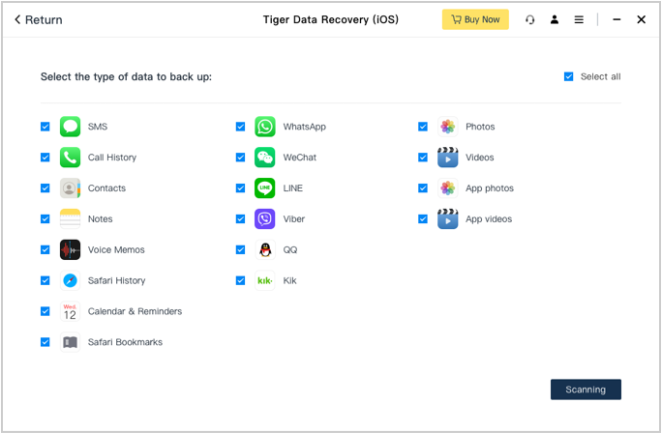Click the App photos flower icon
This screenshot has height=433, width=662.
coord(448,188)
